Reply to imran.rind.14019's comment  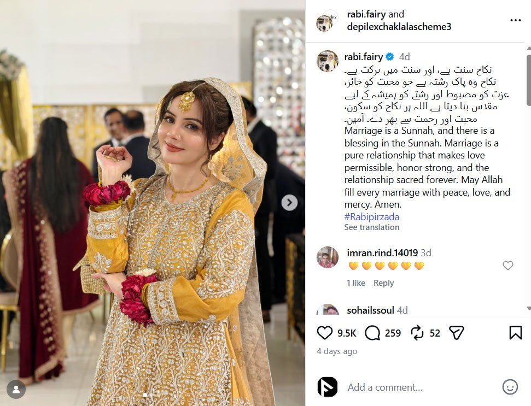pyautogui.click(x=383, y=283)
